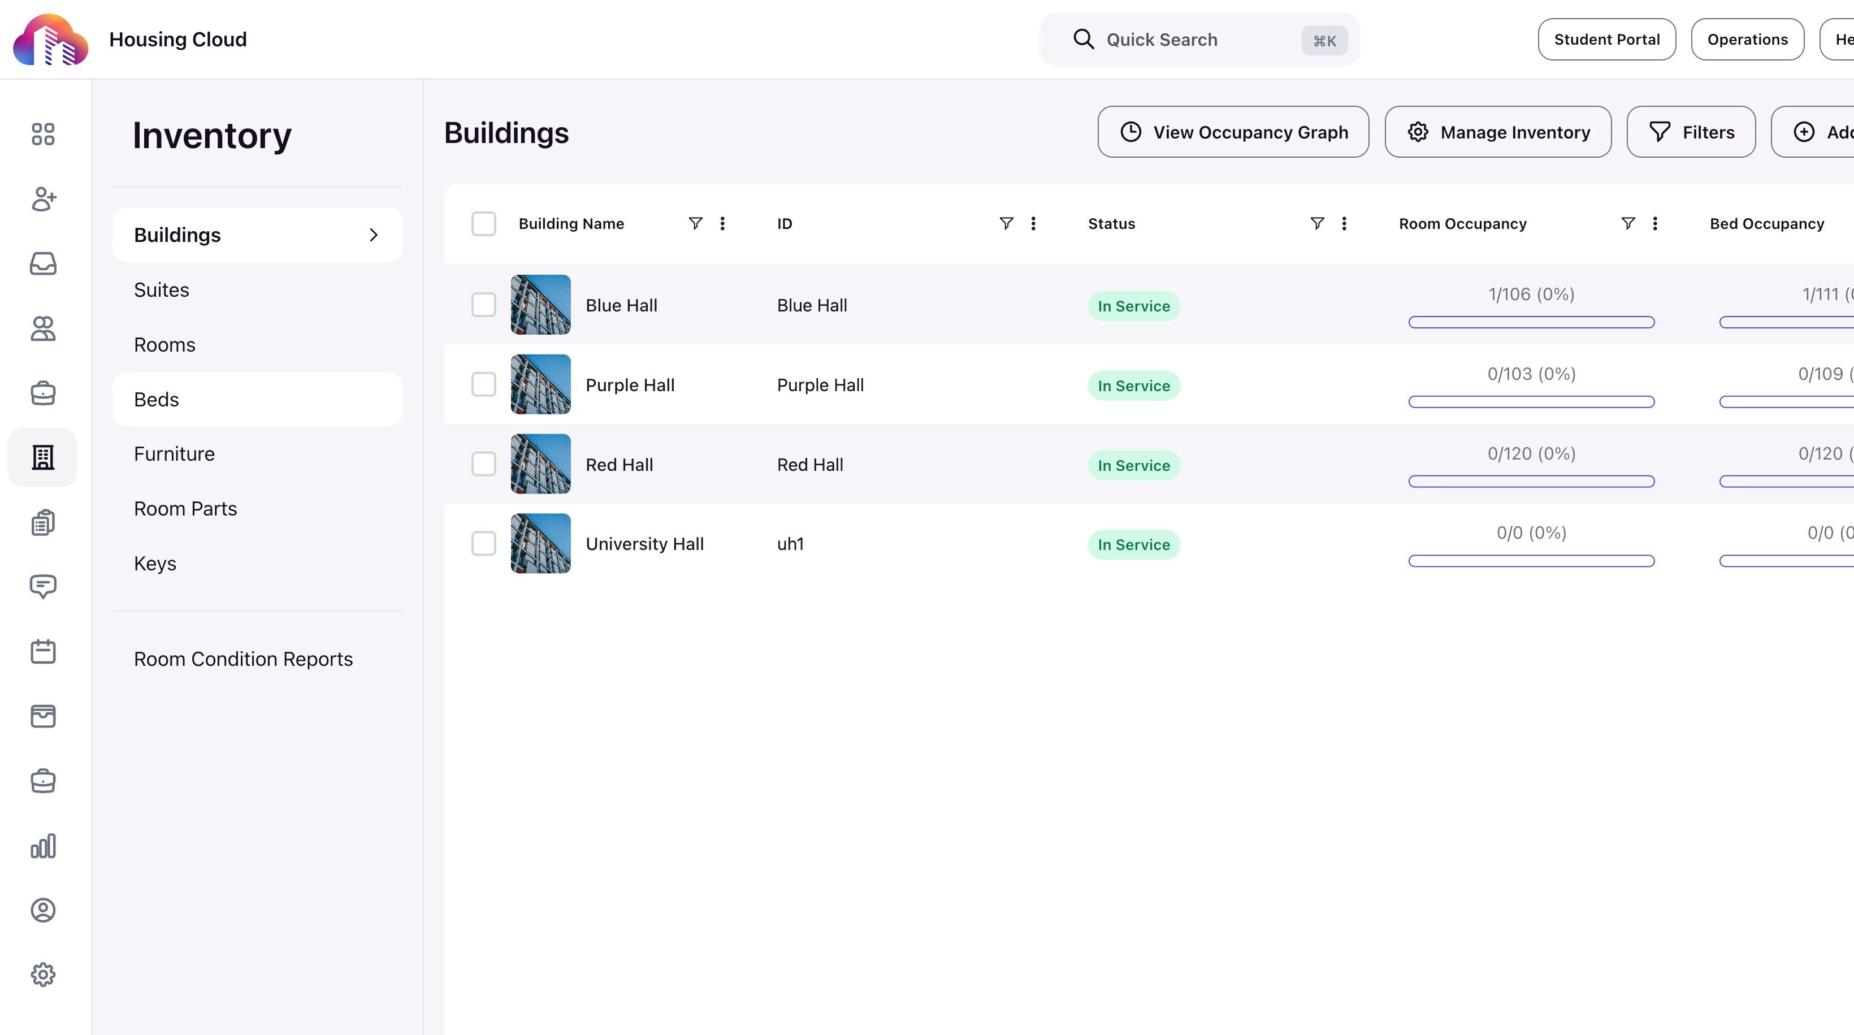Select the inventory building icon in sidebar
The height and width of the screenshot is (1035, 1854).
[42, 457]
